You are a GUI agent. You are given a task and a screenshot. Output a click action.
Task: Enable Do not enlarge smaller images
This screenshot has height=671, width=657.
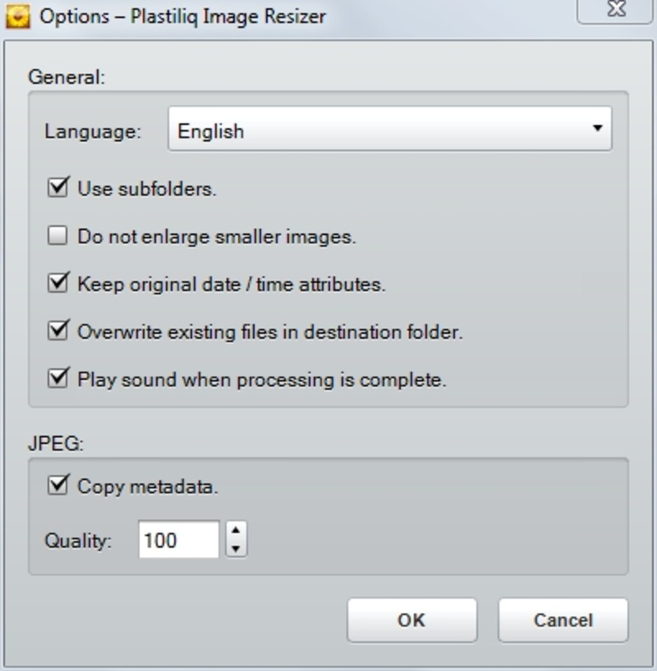[57, 236]
